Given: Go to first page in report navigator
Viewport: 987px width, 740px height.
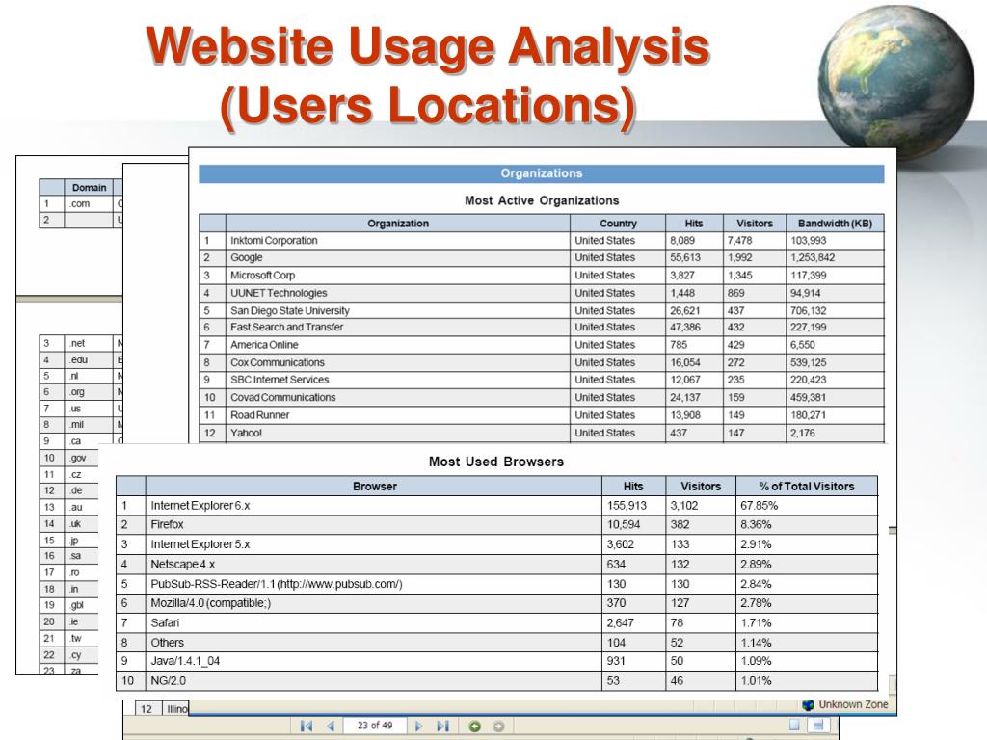Looking at the screenshot, I should pos(307,726).
